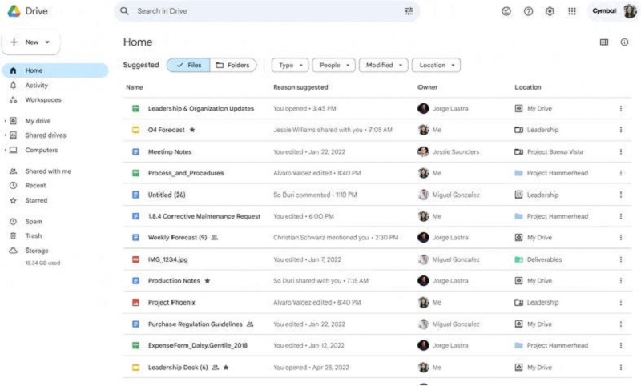Open more actions for Leadership & Organization Updates

click(620, 109)
